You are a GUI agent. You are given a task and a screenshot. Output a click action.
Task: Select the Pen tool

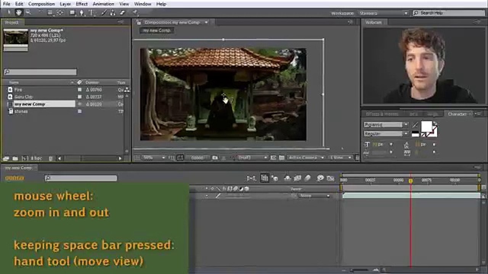[82, 13]
